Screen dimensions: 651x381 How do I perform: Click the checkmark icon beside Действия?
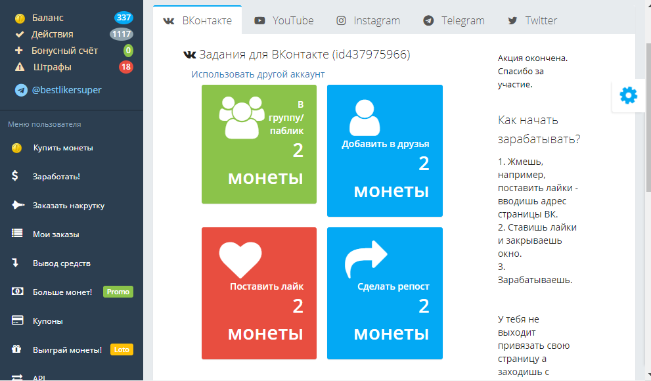[x=20, y=34]
